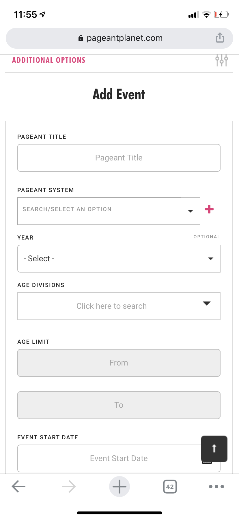Open the filter sliders icon
The height and width of the screenshot is (519, 239).
tap(221, 60)
